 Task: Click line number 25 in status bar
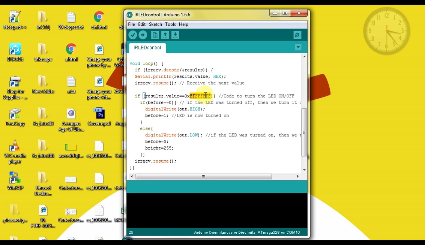(131, 232)
